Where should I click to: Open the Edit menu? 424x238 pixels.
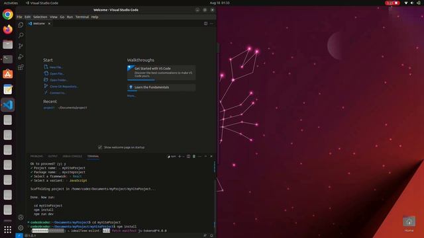pyautogui.click(x=28, y=17)
